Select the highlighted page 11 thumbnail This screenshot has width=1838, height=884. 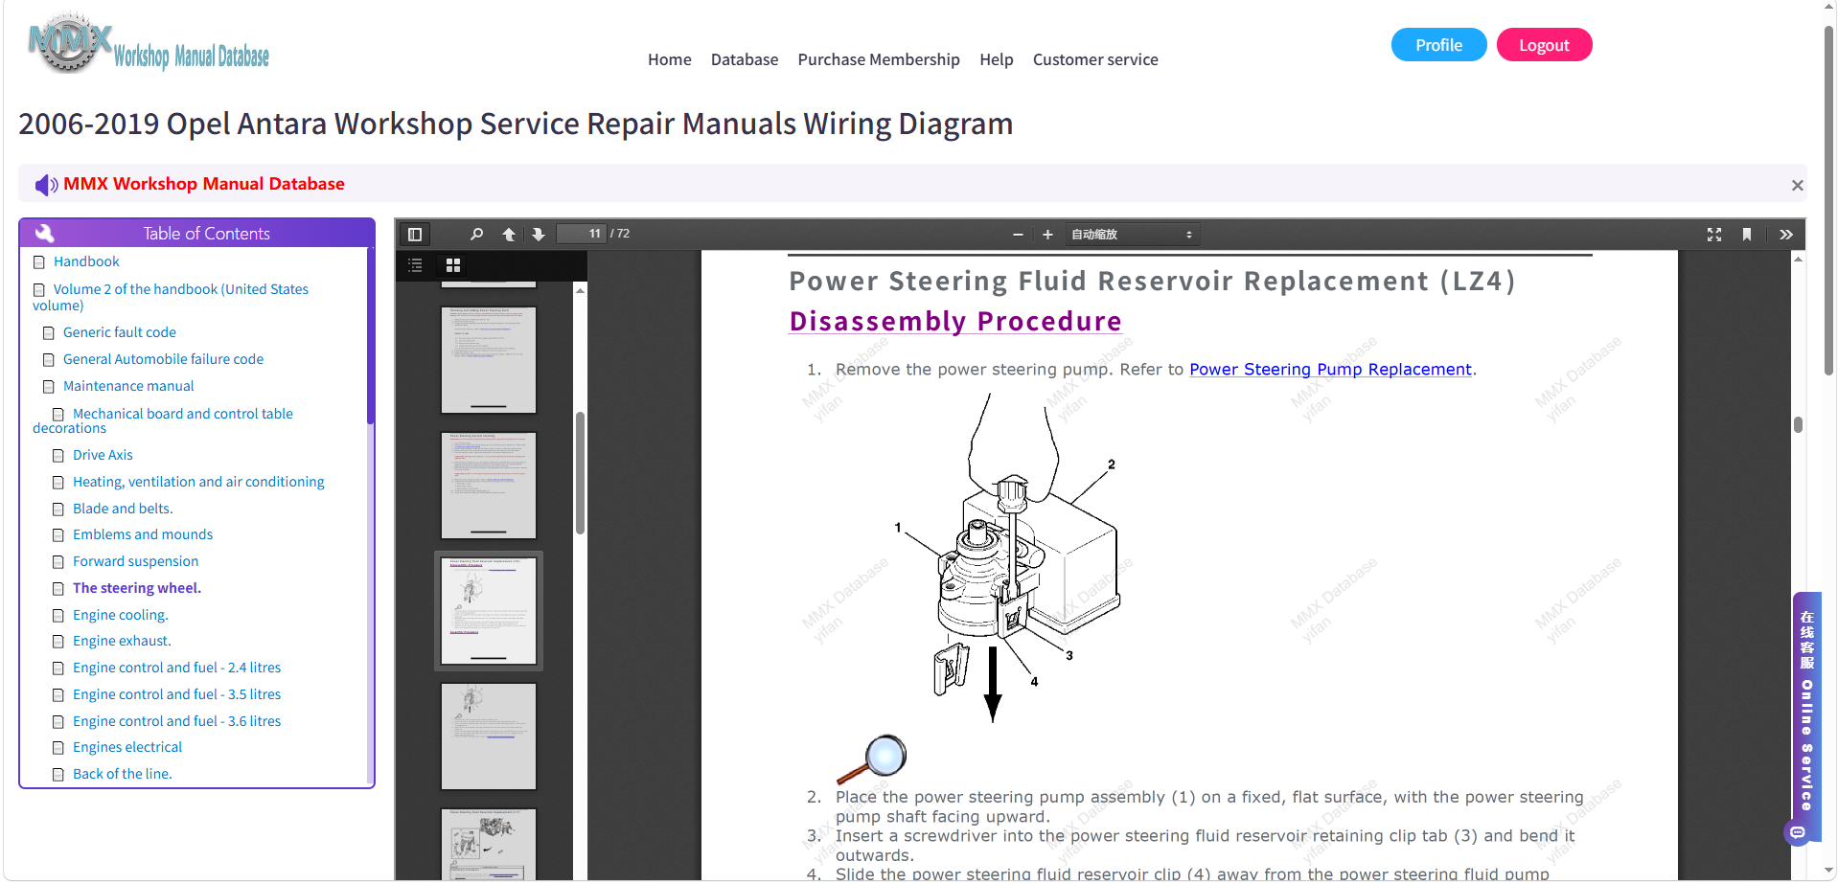[489, 611]
